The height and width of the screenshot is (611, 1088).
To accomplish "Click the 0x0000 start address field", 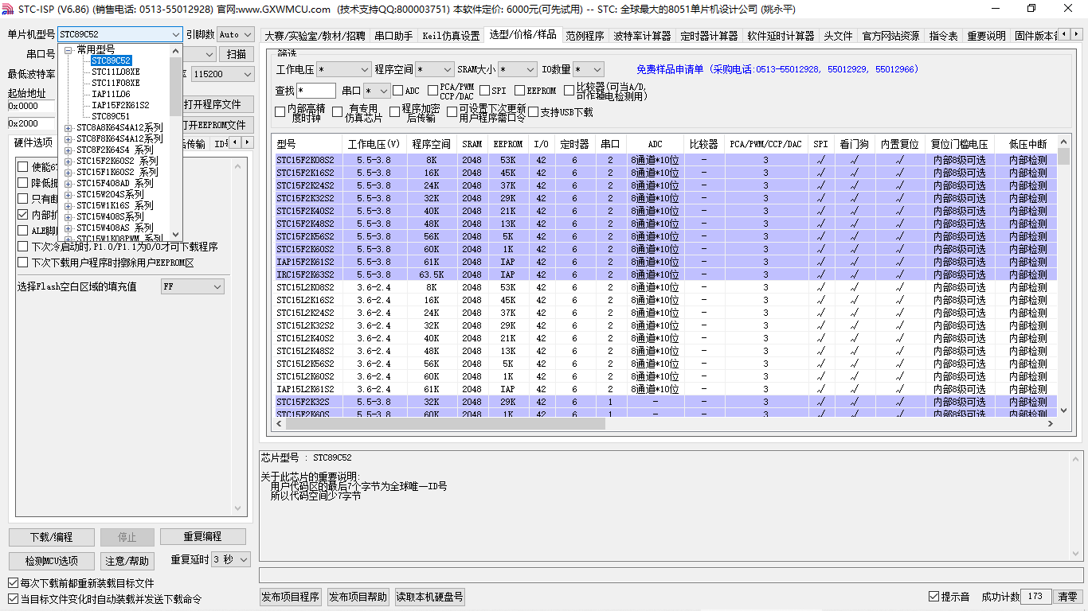I will pos(32,106).
